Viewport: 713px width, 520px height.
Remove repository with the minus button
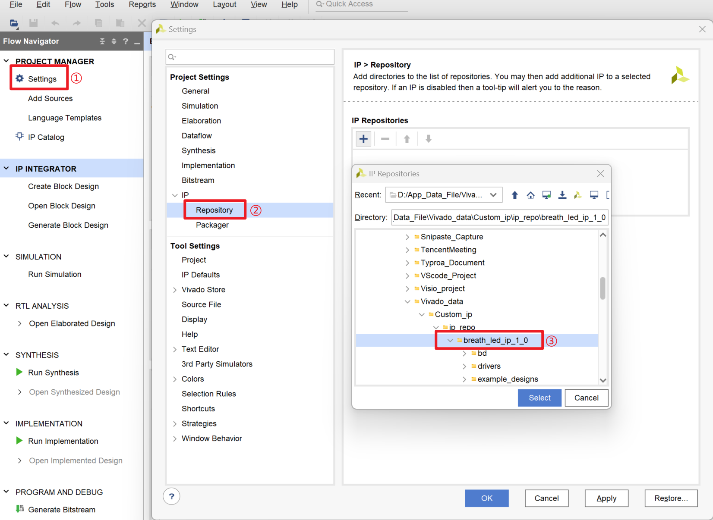(x=385, y=139)
